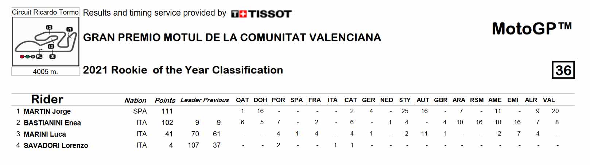Viewport: 590px width, 165px height.
Task: Click the i3 sector marker on map
Action: 51,47
